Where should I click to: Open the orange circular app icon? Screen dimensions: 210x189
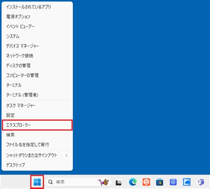click(x=146, y=182)
